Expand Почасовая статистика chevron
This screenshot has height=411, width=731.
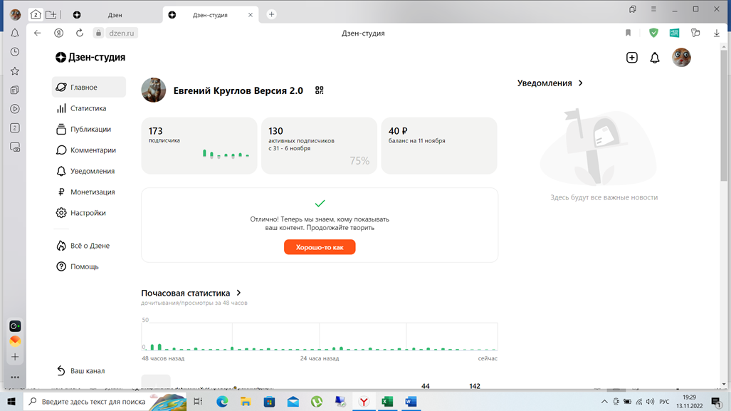pos(238,293)
